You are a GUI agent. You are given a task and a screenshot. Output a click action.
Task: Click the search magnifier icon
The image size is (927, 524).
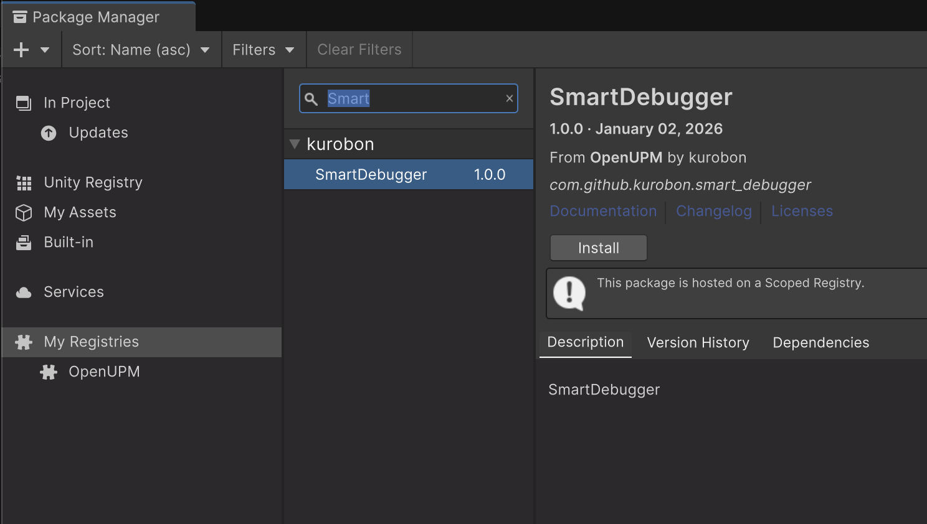pyautogui.click(x=311, y=99)
